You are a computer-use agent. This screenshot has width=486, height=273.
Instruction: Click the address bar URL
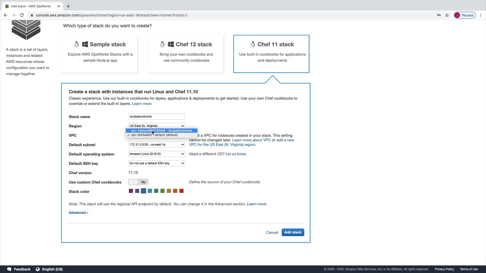point(111,15)
